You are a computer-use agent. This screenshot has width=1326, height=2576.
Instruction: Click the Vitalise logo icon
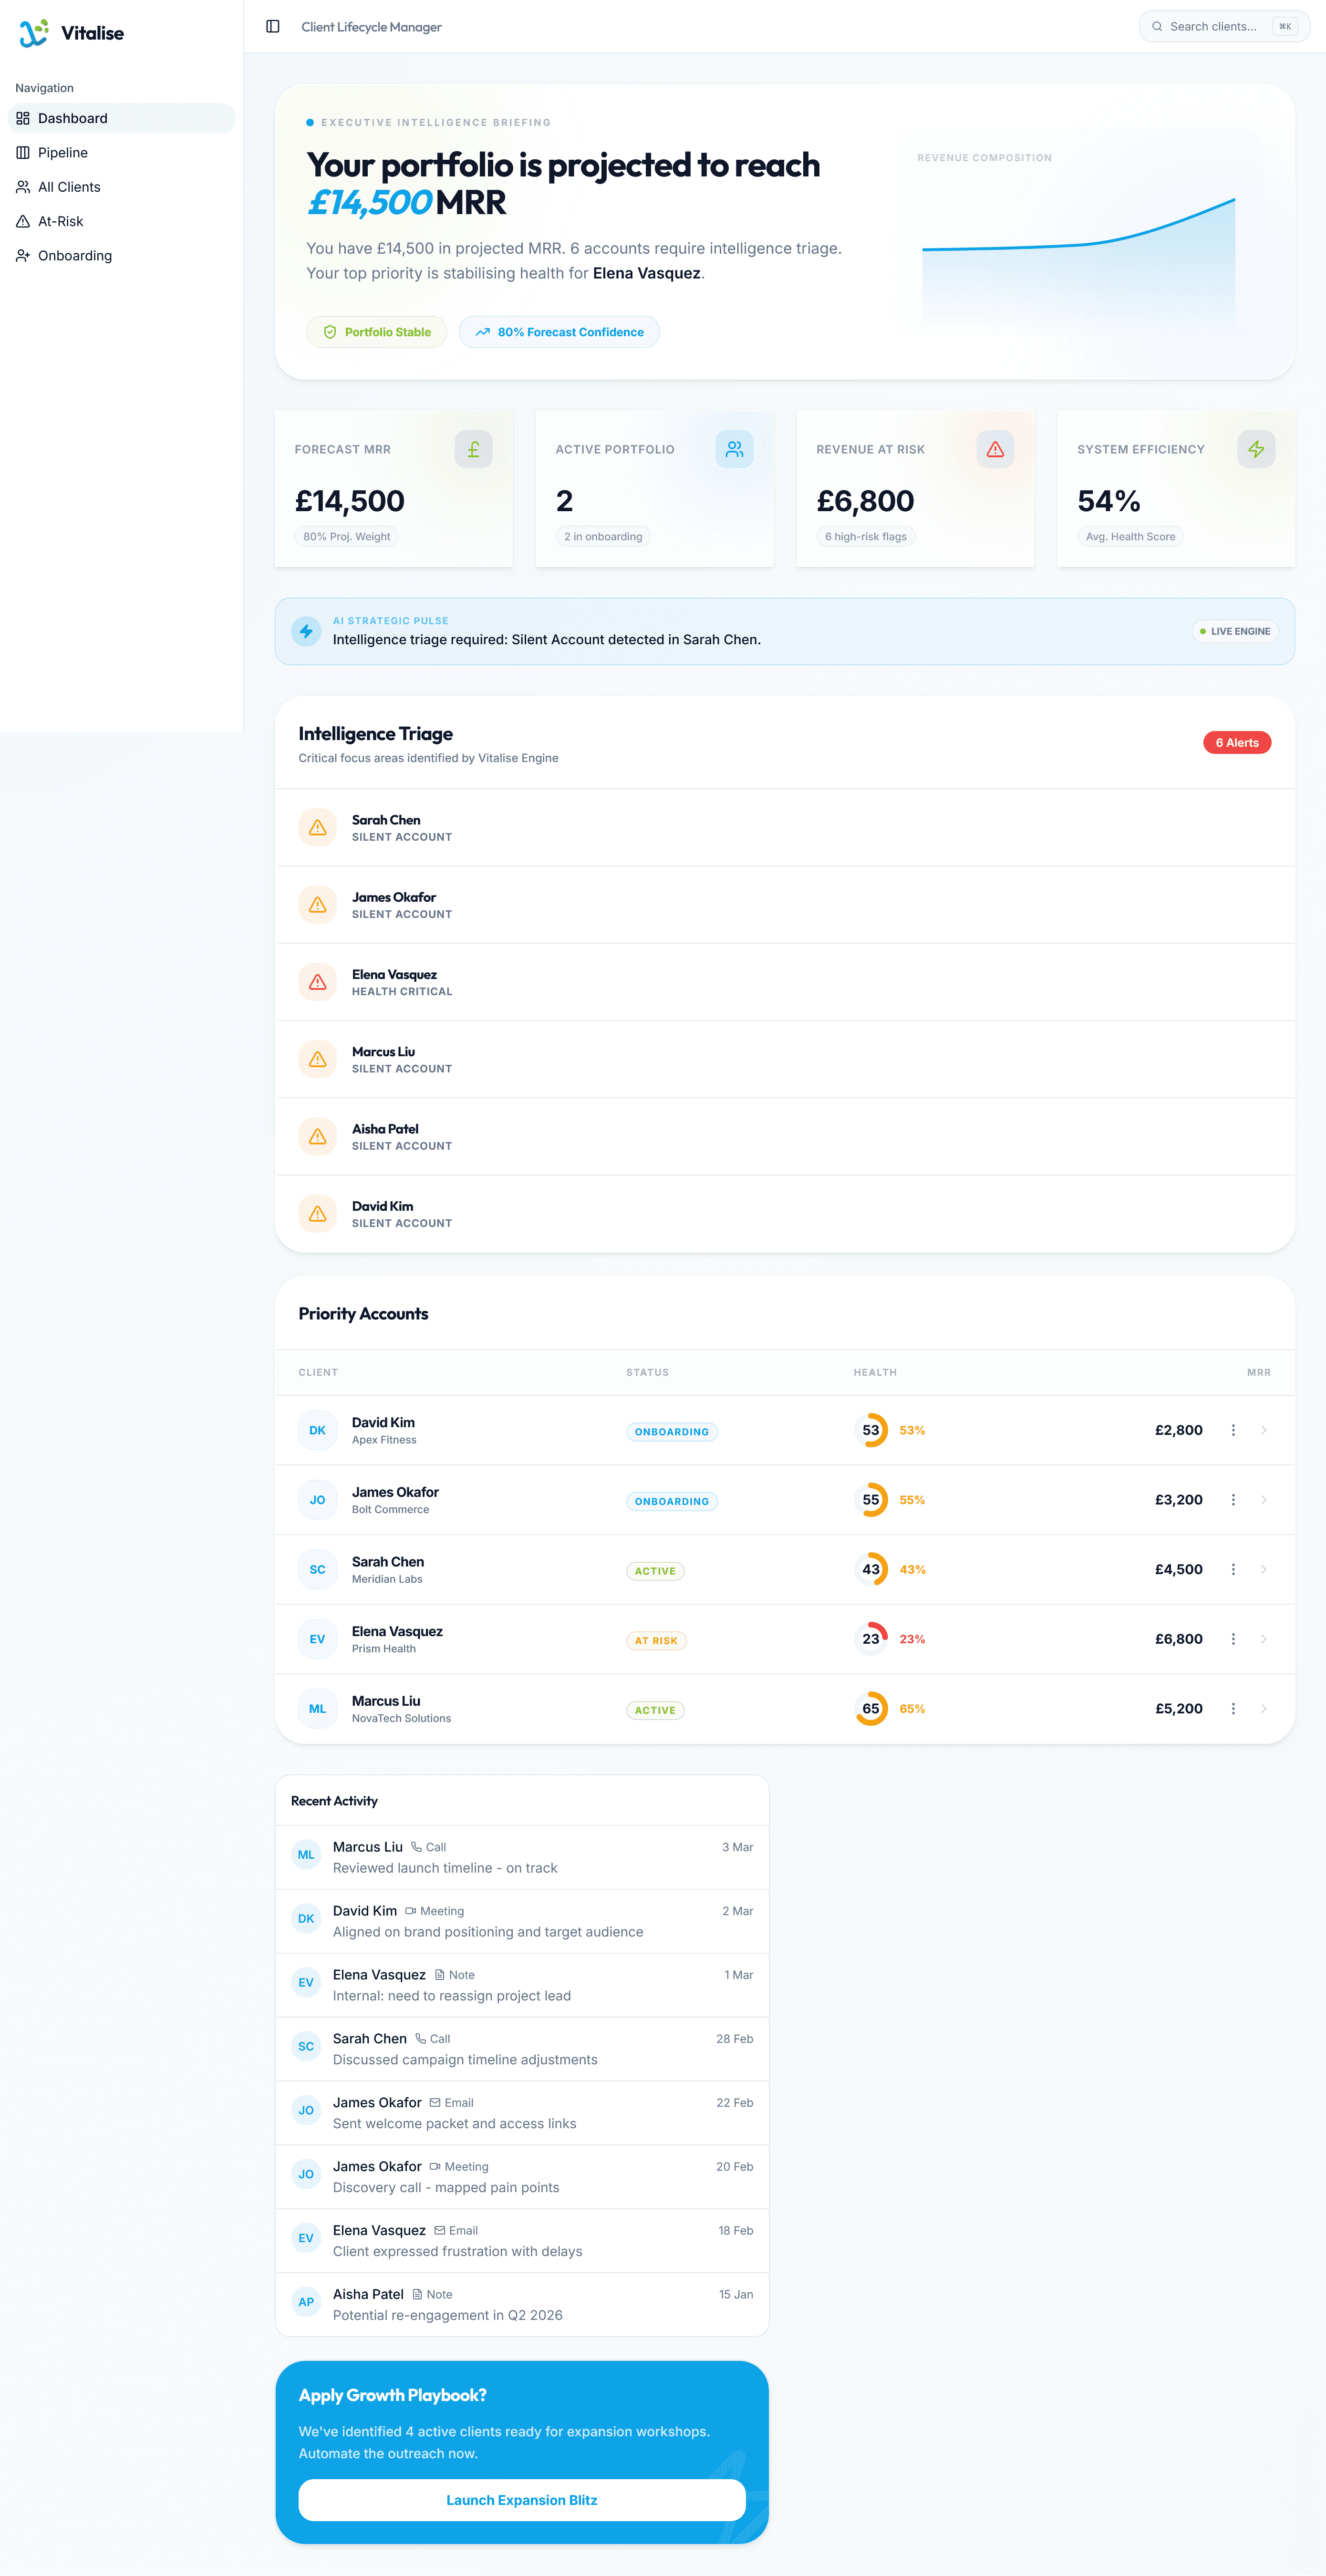pos(34,33)
